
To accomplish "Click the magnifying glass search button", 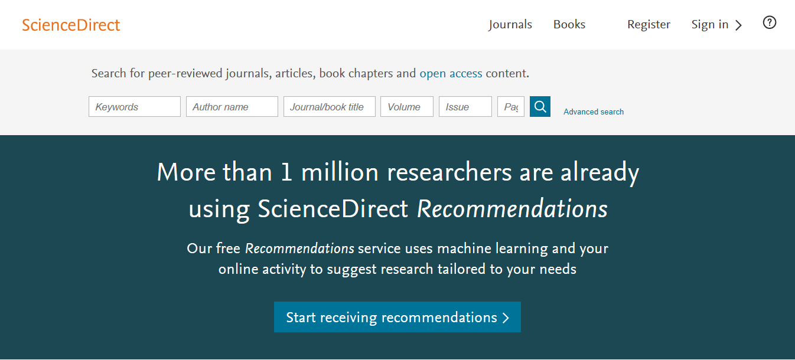I will (x=540, y=106).
